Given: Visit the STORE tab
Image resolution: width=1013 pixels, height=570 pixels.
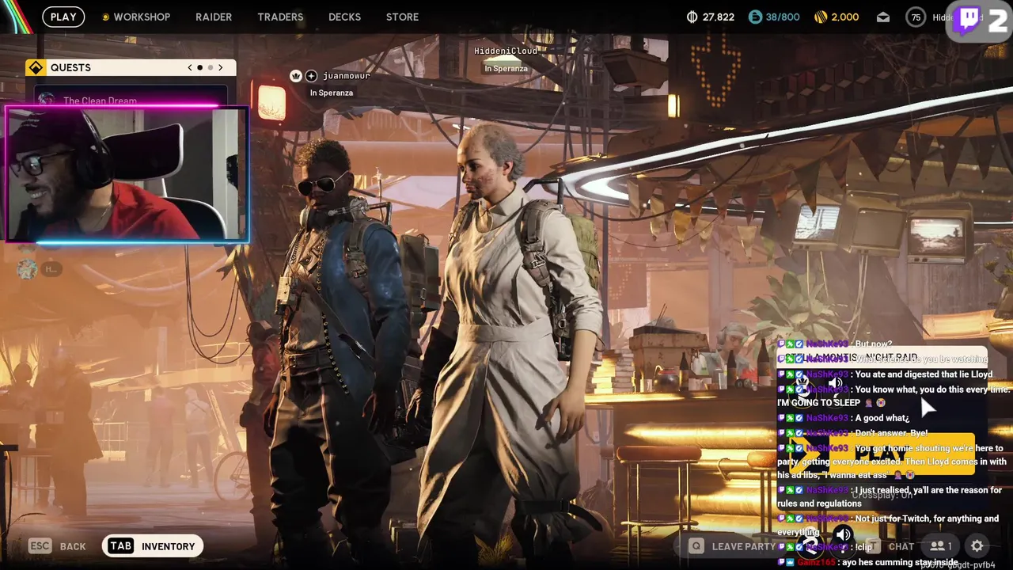Looking at the screenshot, I should click(x=402, y=17).
